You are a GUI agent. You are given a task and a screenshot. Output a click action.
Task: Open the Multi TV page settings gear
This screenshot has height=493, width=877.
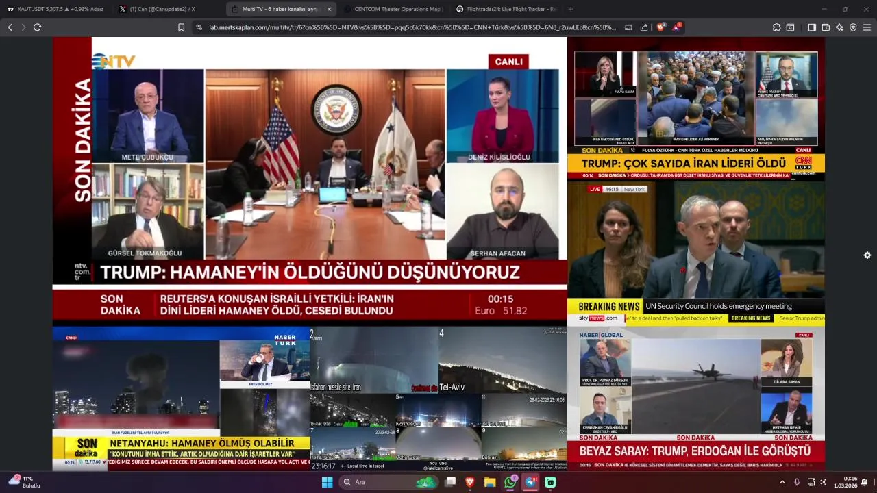coord(867,255)
